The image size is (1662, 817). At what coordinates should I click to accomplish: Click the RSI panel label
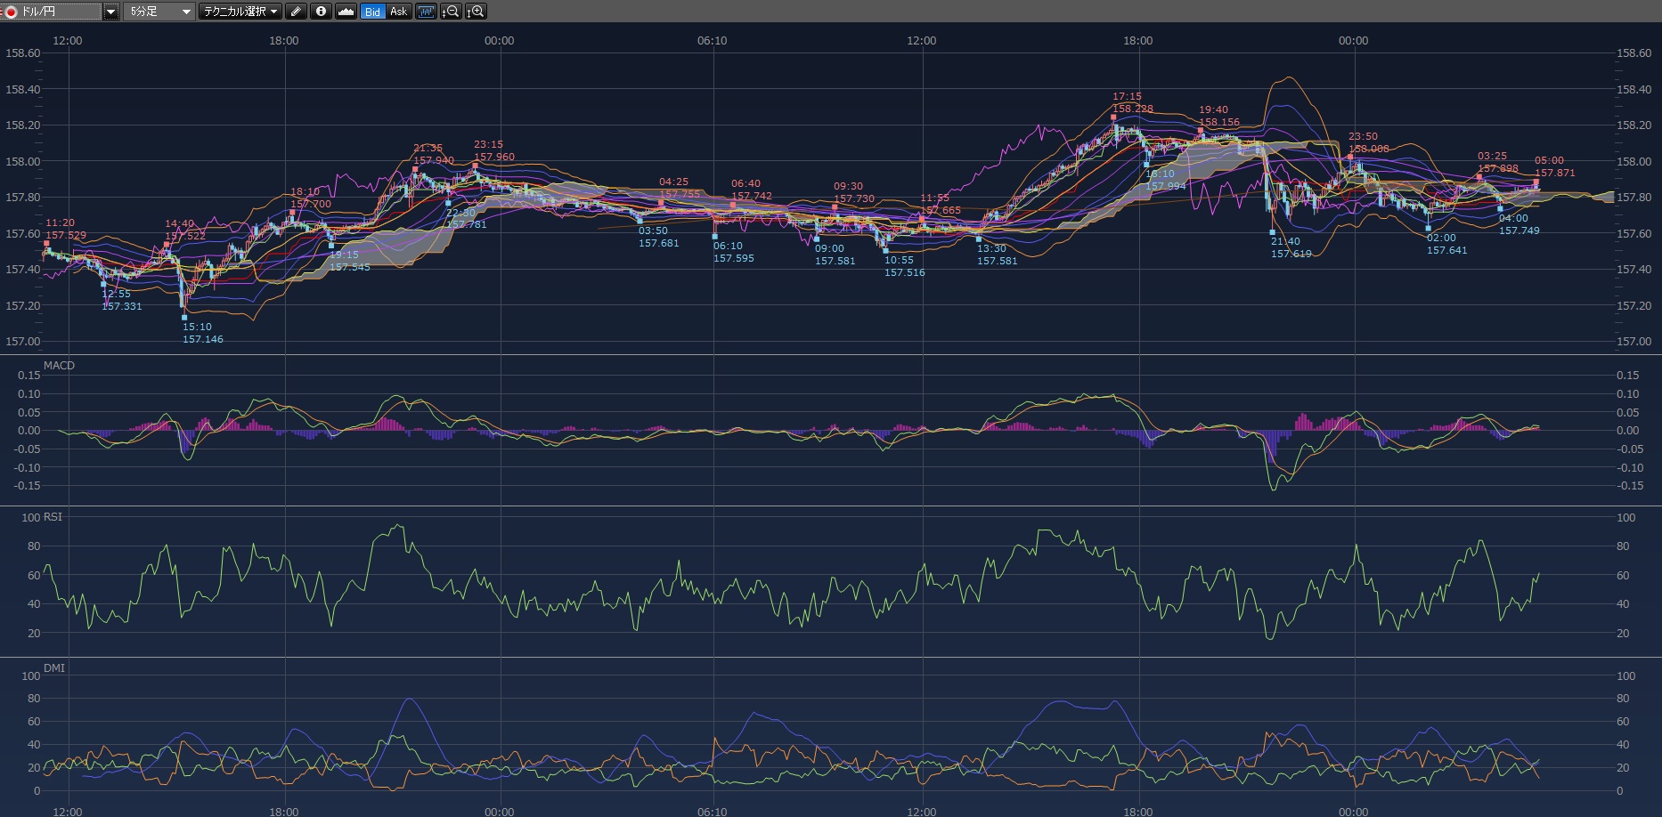(53, 517)
